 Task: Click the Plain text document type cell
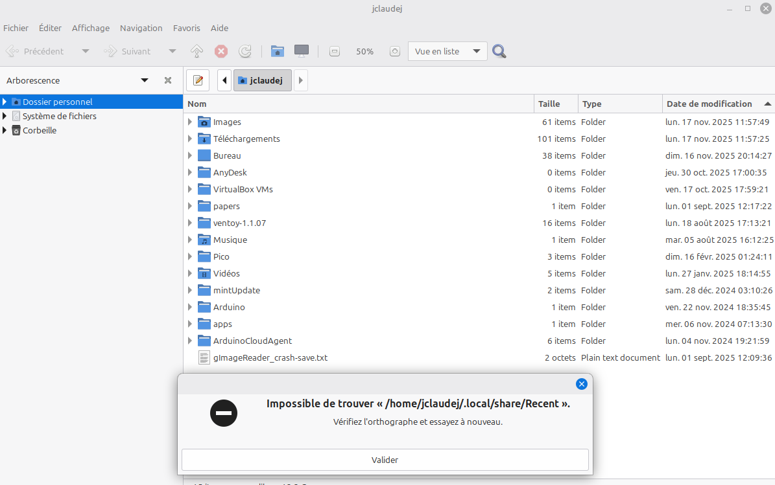tap(620, 357)
